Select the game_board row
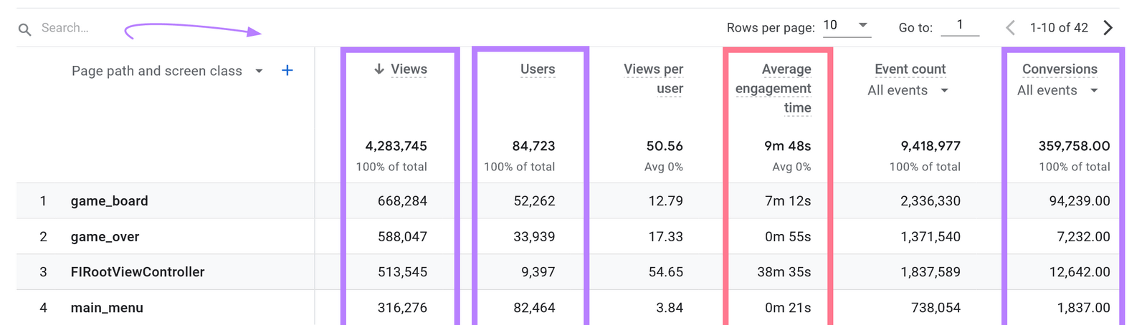This screenshot has width=1147, height=325. click(x=110, y=201)
